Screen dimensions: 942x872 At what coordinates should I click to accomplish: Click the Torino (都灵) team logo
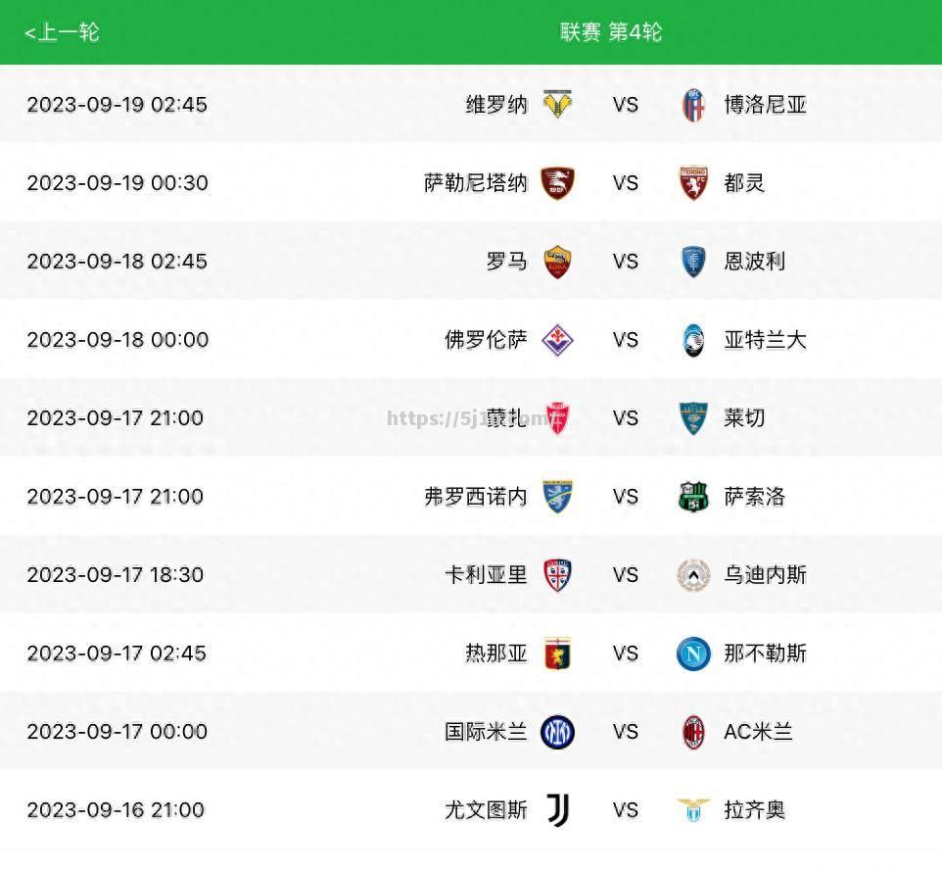(x=693, y=183)
